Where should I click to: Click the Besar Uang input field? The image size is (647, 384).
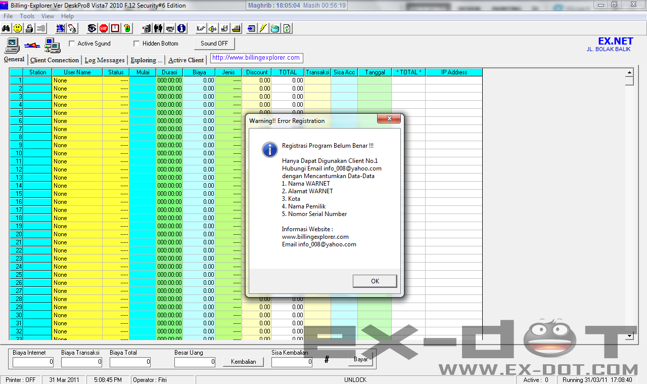click(194, 361)
